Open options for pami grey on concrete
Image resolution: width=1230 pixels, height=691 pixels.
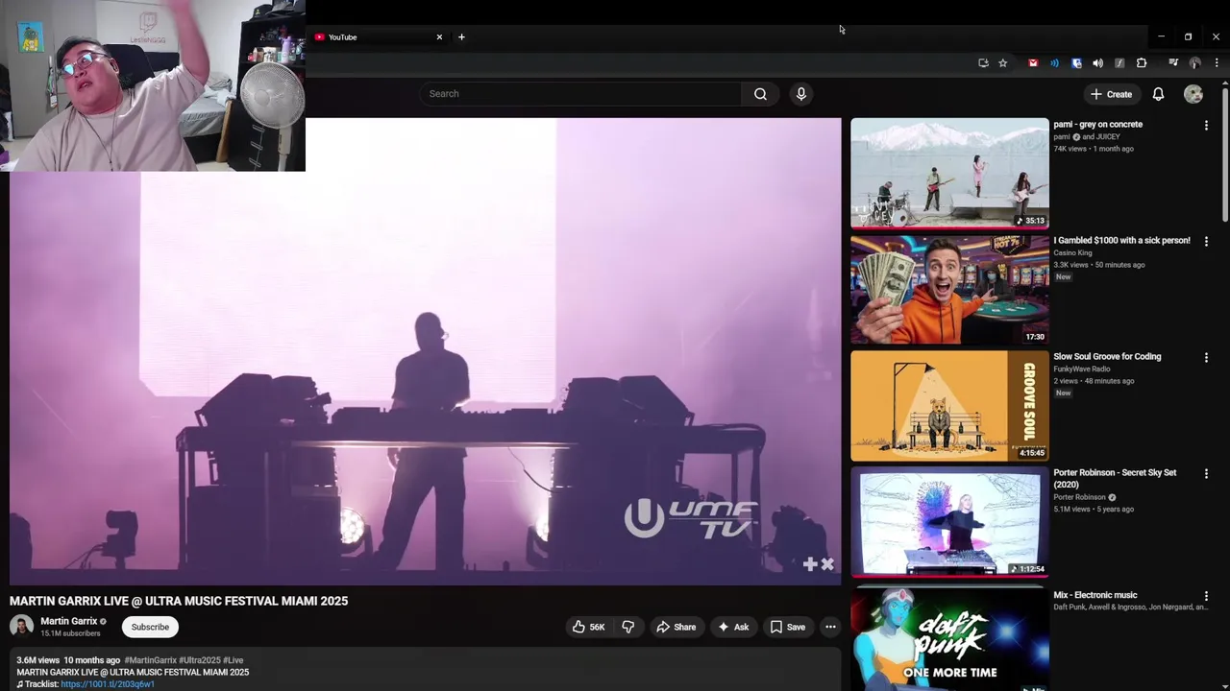pyautogui.click(x=1206, y=125)
